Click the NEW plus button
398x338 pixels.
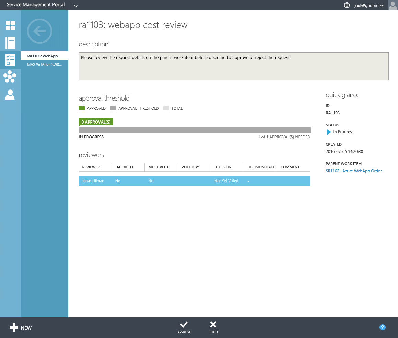pyautogui.click(x=21, y=328)
